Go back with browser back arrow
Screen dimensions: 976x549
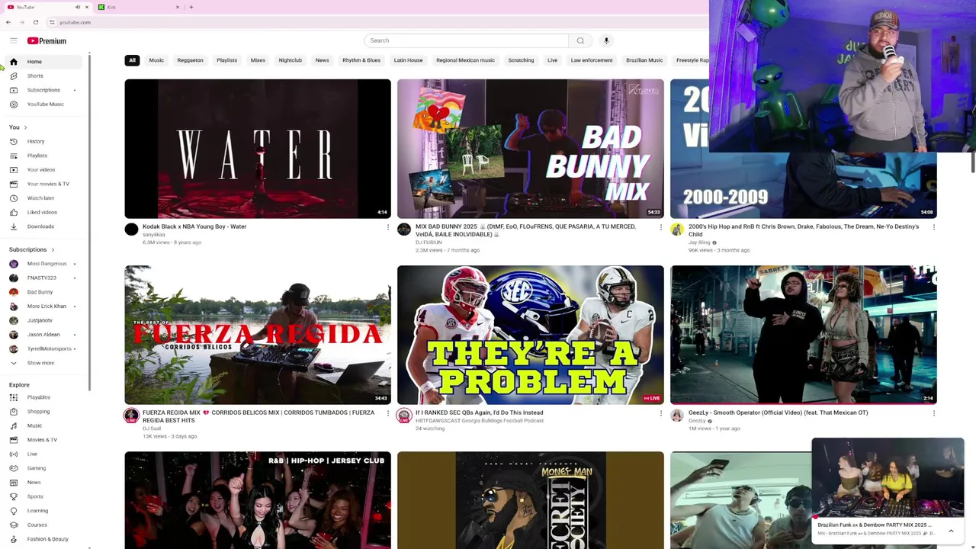coord(8,22)
